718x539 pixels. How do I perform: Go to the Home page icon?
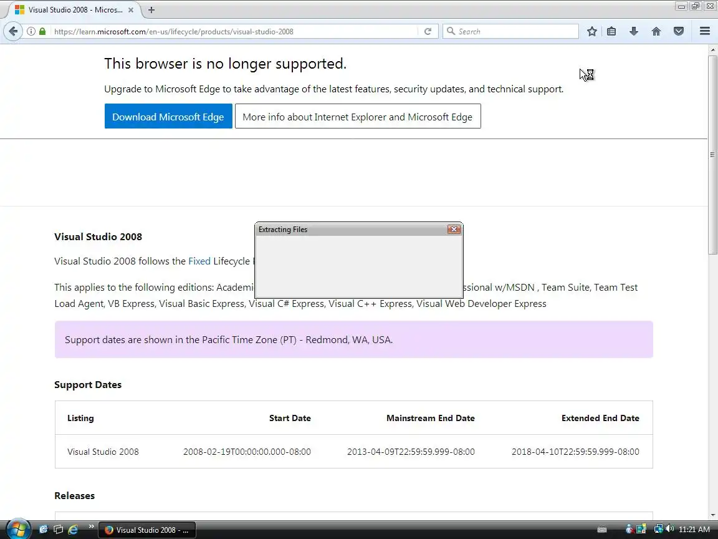click(656, 31)
